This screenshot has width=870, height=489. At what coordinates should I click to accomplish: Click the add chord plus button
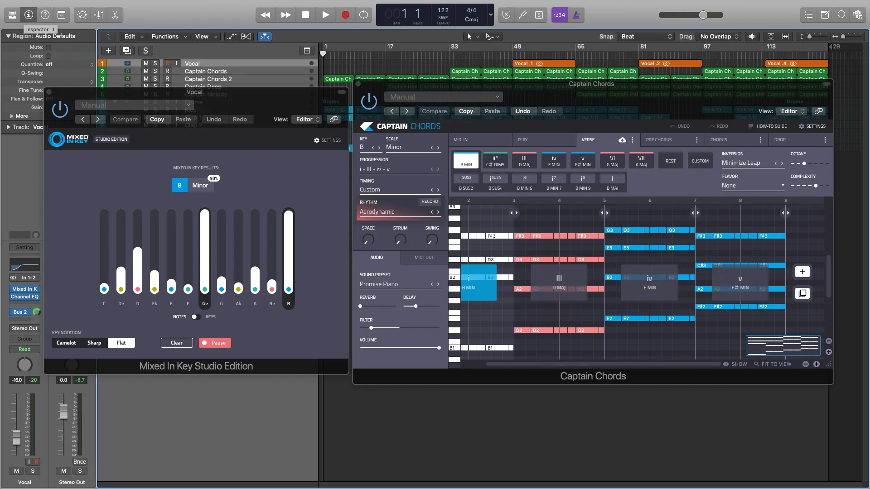pyautogui.click(x=802, y=272)
